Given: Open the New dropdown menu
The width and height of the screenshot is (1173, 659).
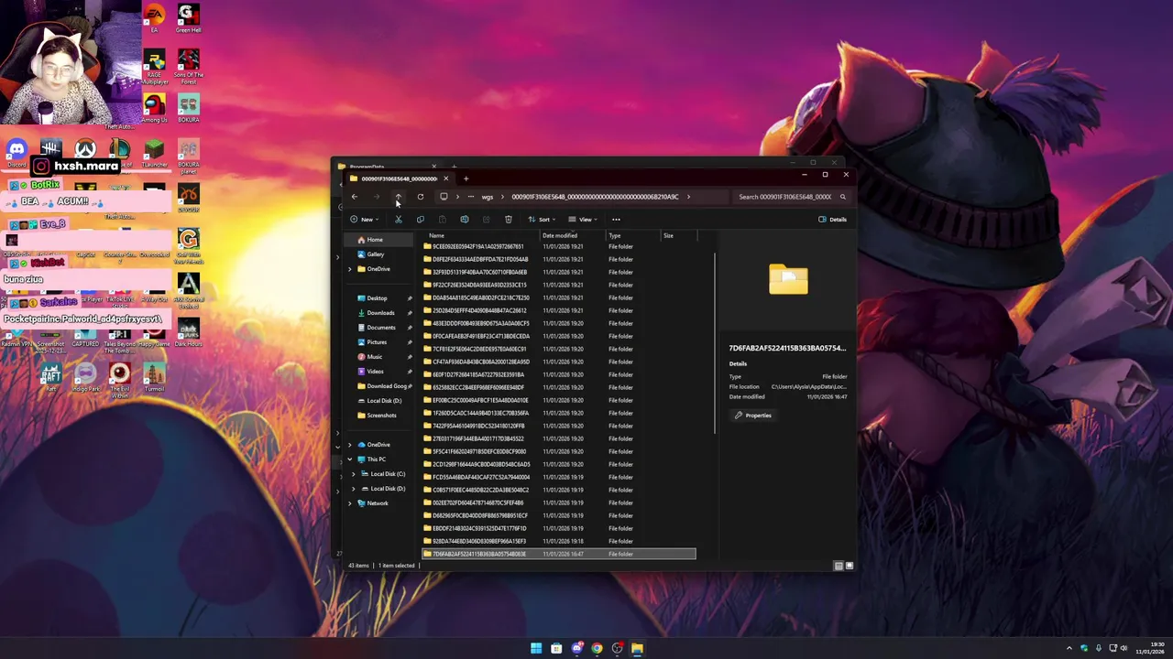Looking at the screenshot, I should coord(365,220).
